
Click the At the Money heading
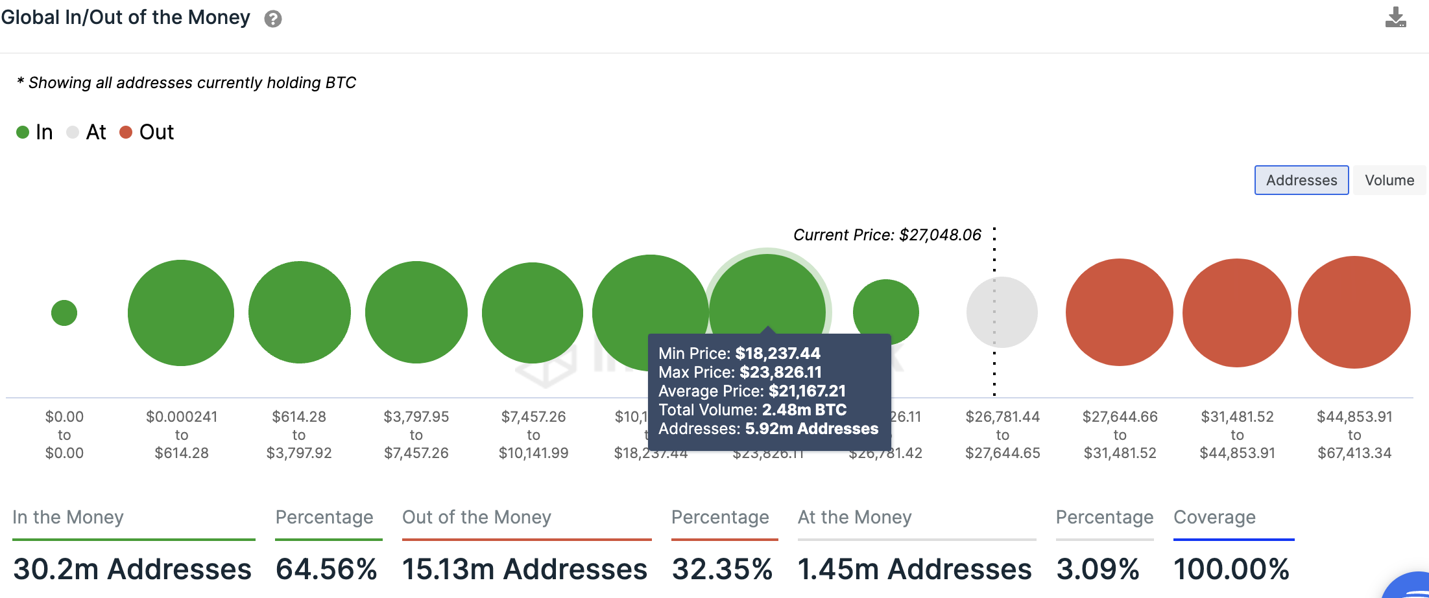click(x=855, y=517)
